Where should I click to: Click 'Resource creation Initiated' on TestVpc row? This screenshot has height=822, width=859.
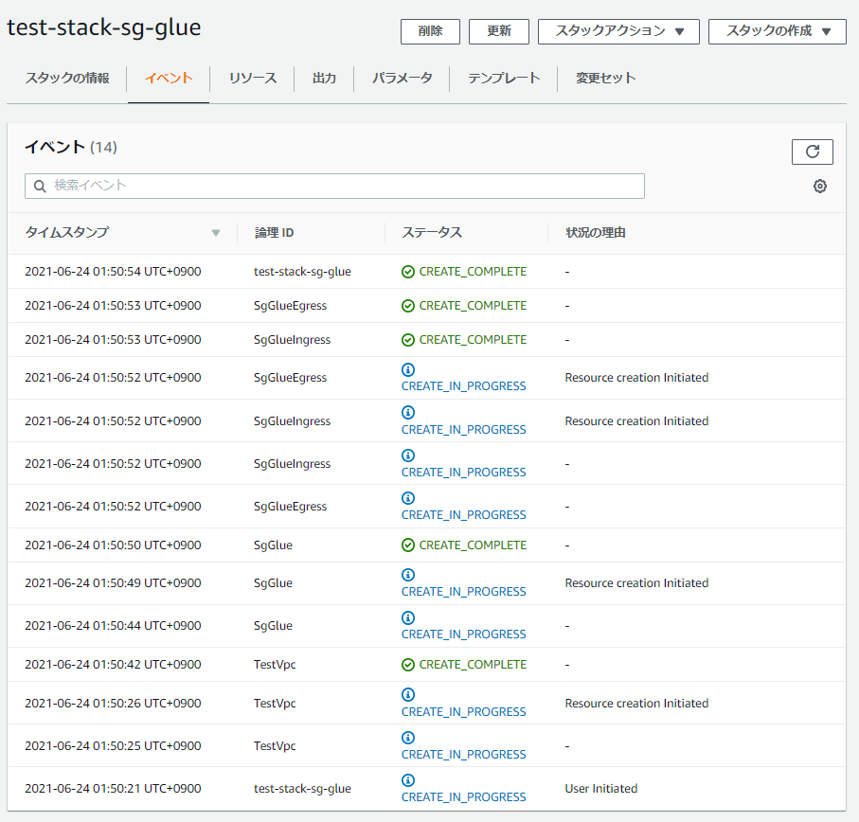coord(636,704)
